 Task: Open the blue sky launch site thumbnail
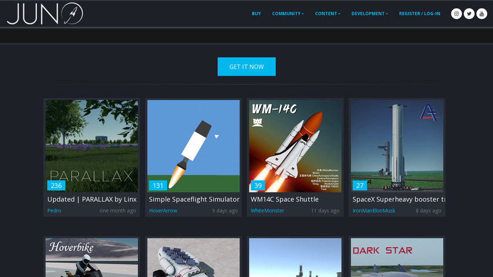tap(295, 258)
